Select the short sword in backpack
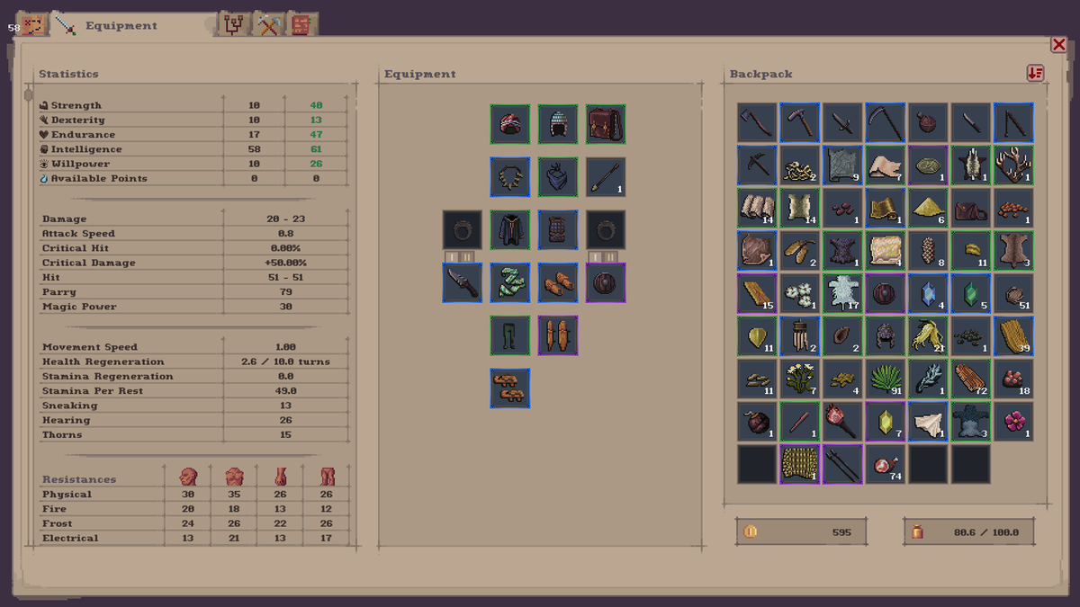Screen dimensions: 1080x607 click(x=842, y=122)
